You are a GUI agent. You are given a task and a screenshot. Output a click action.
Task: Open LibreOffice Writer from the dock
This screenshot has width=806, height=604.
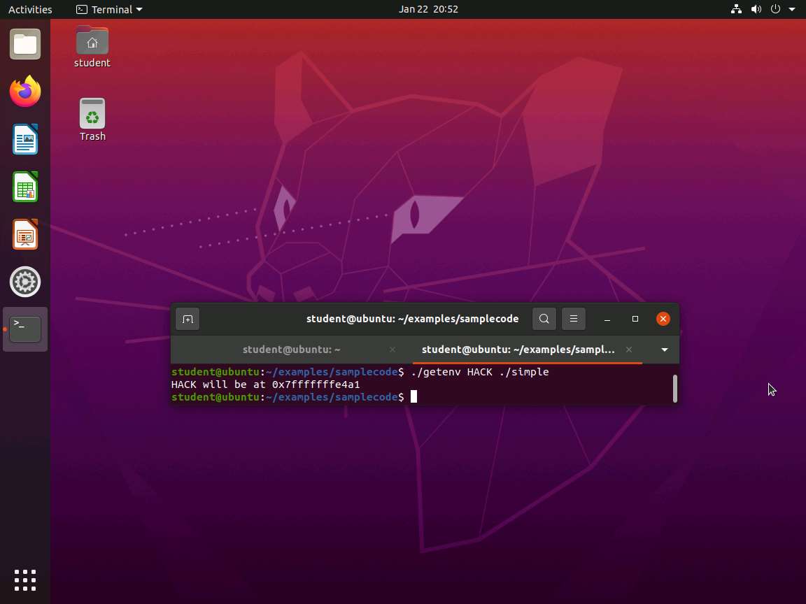click(x=25, y=140)
